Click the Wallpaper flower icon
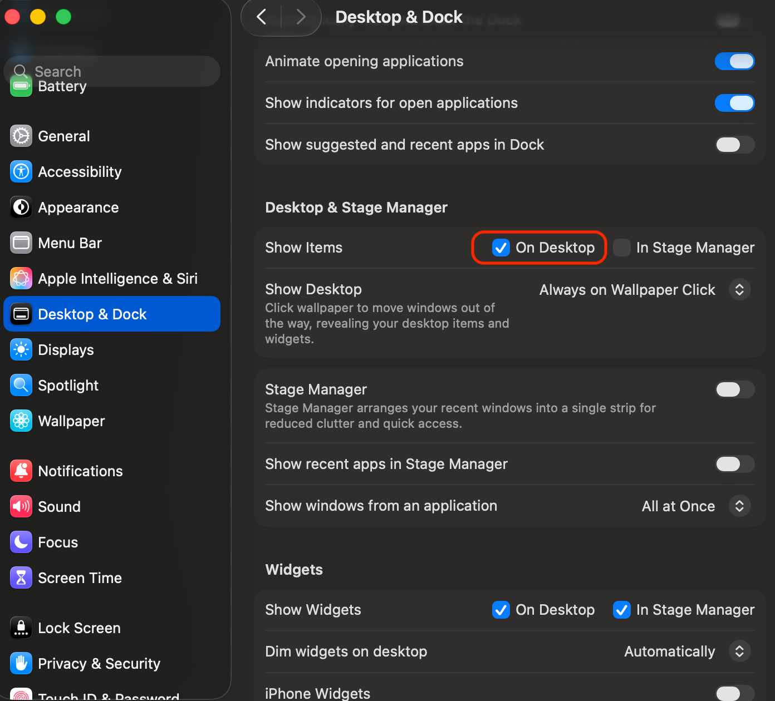Viewport: 775px width, 701px height. 21,421
